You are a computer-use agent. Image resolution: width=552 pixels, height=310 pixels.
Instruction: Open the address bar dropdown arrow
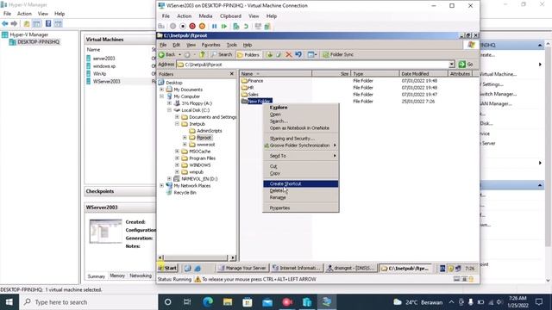pos(452,65)
